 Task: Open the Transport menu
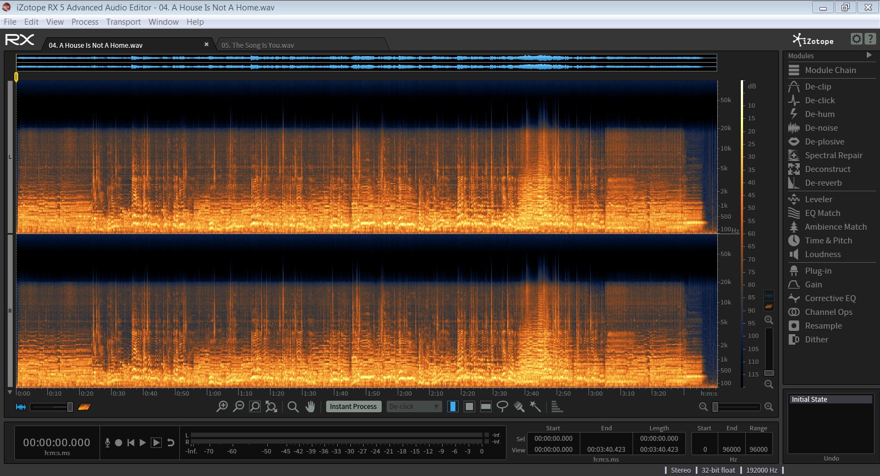tap(123, 22)
